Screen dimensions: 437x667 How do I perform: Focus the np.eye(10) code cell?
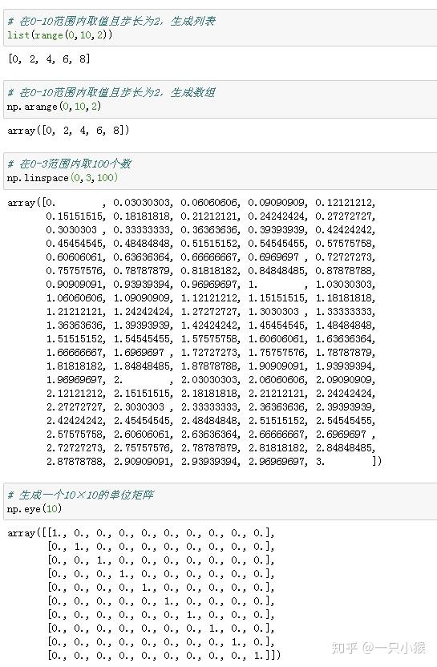221,502
